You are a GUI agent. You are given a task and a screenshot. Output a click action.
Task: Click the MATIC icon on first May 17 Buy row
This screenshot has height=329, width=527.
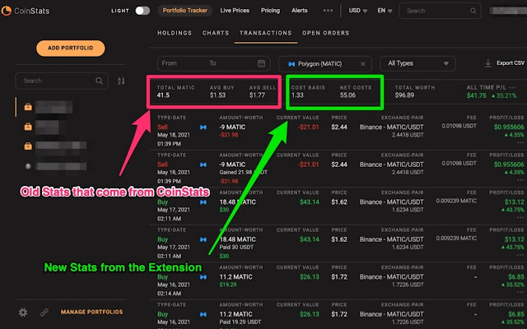point(203,202)
